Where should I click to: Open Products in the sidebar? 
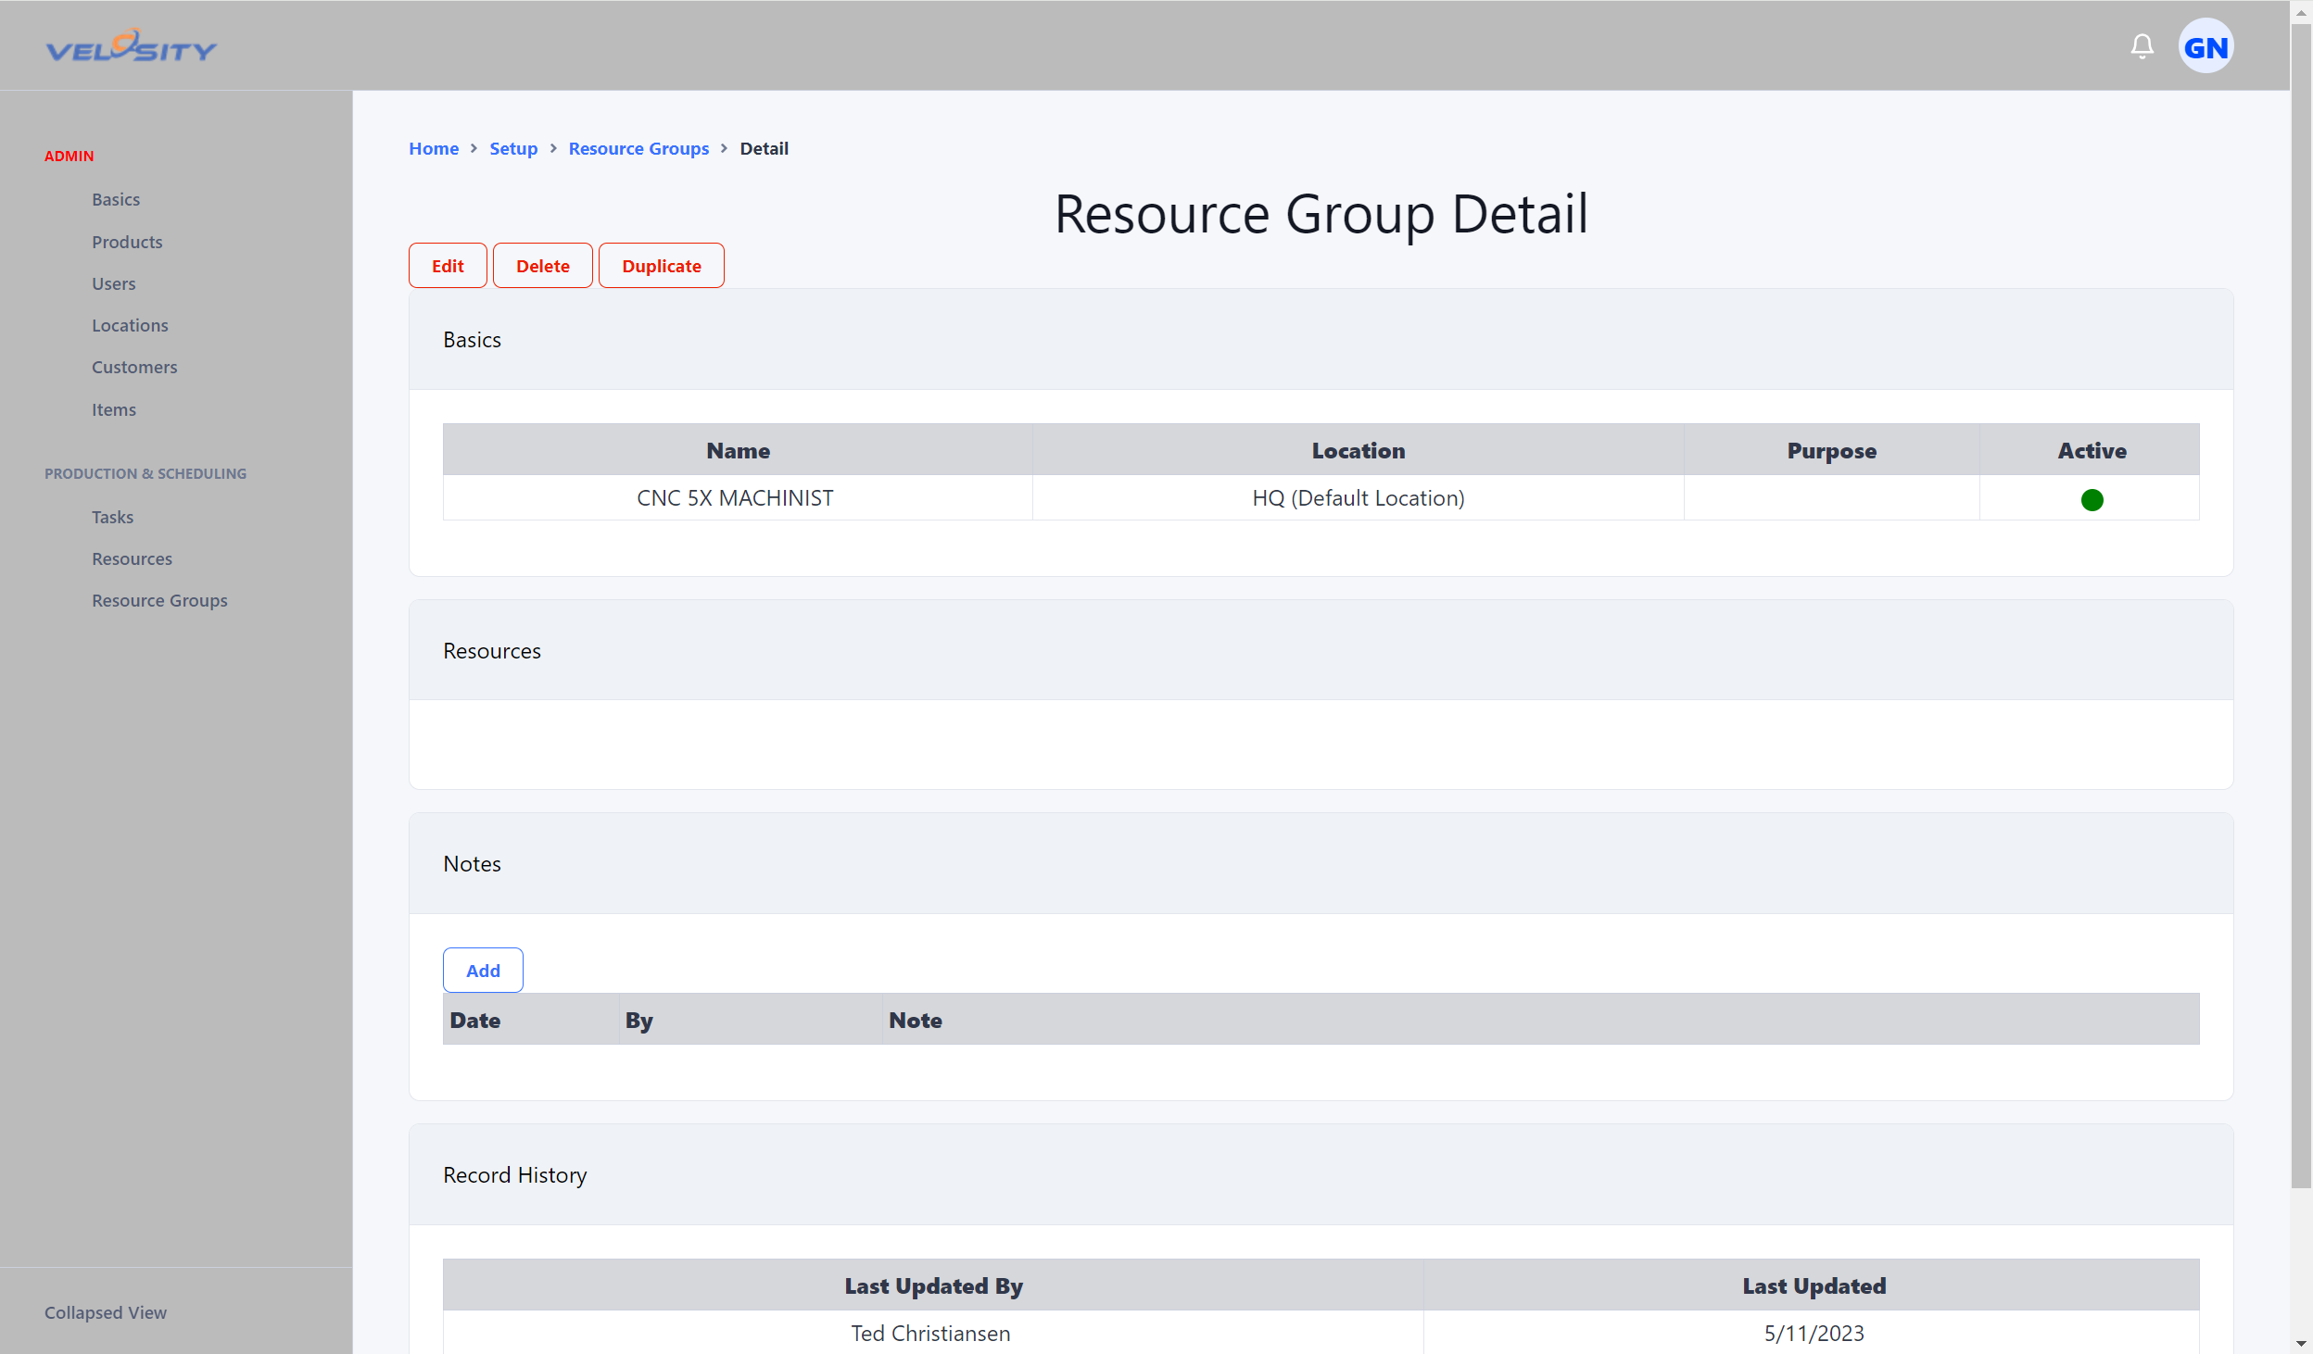[x=127, y=242]
